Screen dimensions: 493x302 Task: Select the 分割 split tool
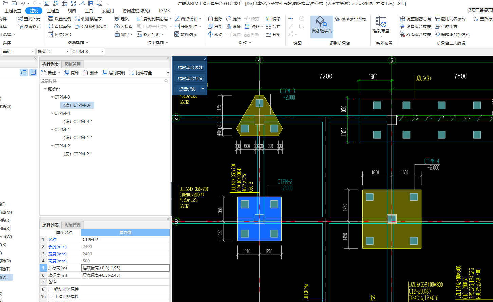(273, 34)
